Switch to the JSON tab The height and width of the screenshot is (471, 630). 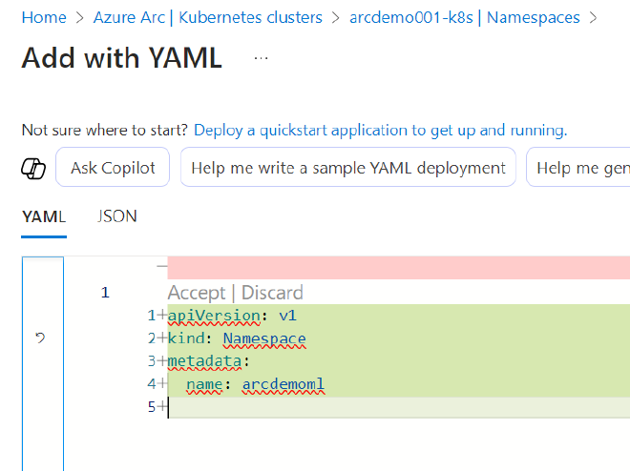click(116, 216)
